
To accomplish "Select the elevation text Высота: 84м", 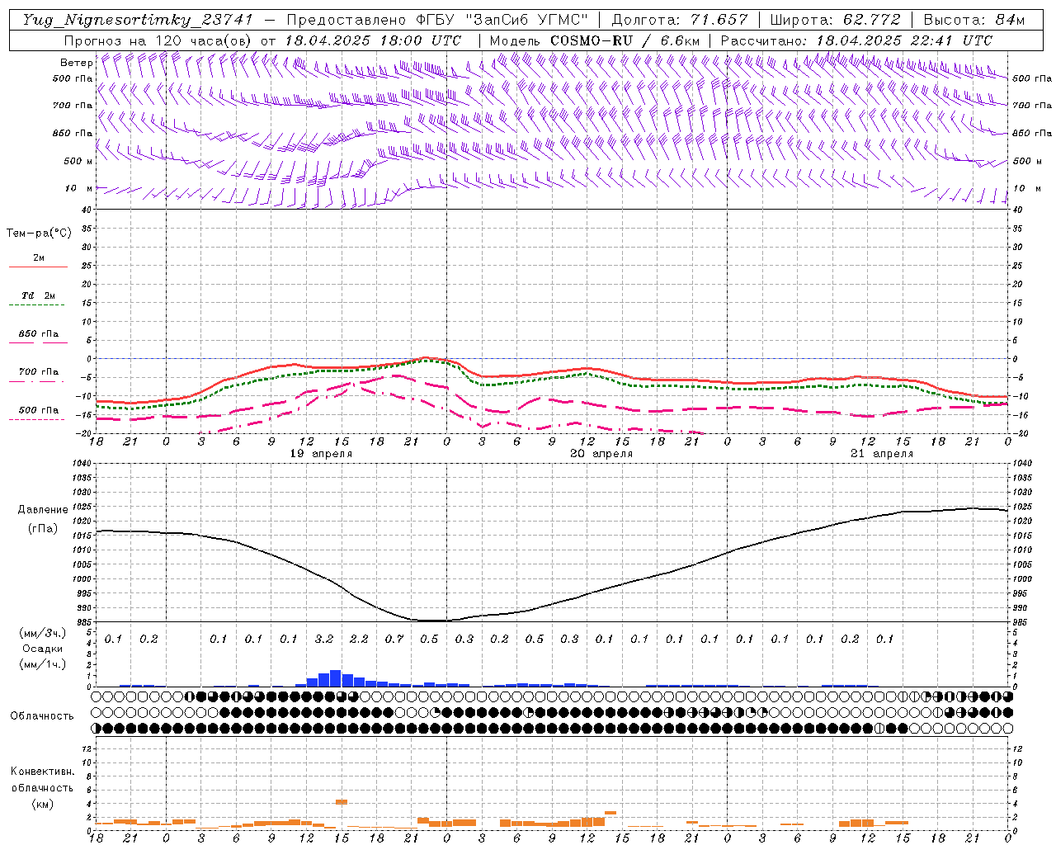I will [974, 20].
